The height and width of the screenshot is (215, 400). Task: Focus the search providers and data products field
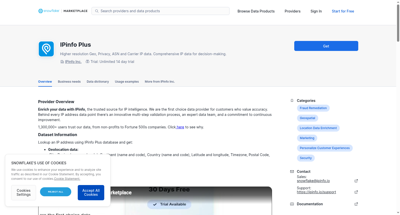click(160, 11)
